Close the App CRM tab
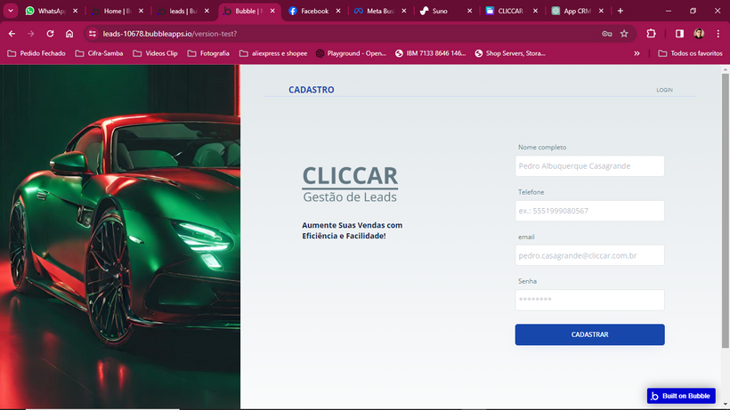Viewport: 730px width, 410px height. (601, 11)
